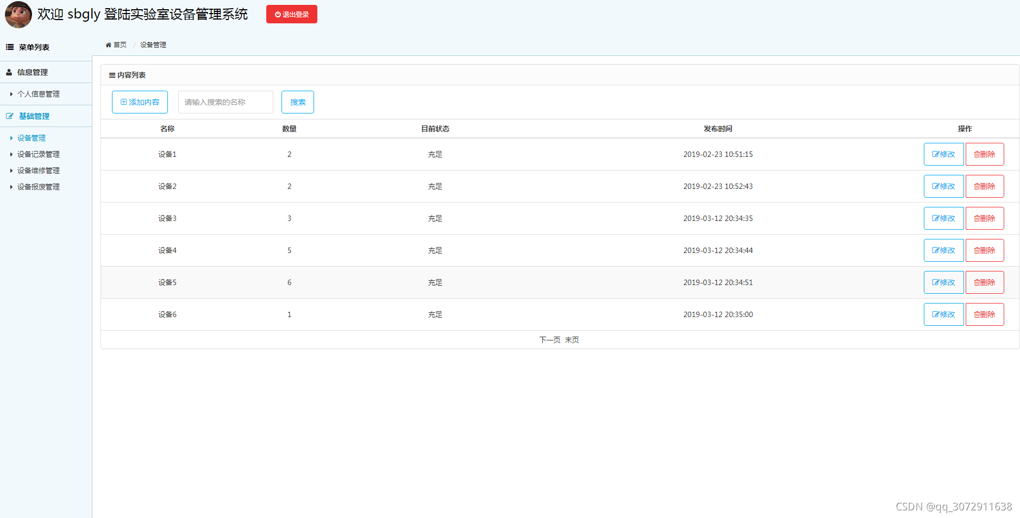Click the arrow beside 设备管理 sidebar item
The width and height of the screenshot is (1020, 518).
click(11, 138)
